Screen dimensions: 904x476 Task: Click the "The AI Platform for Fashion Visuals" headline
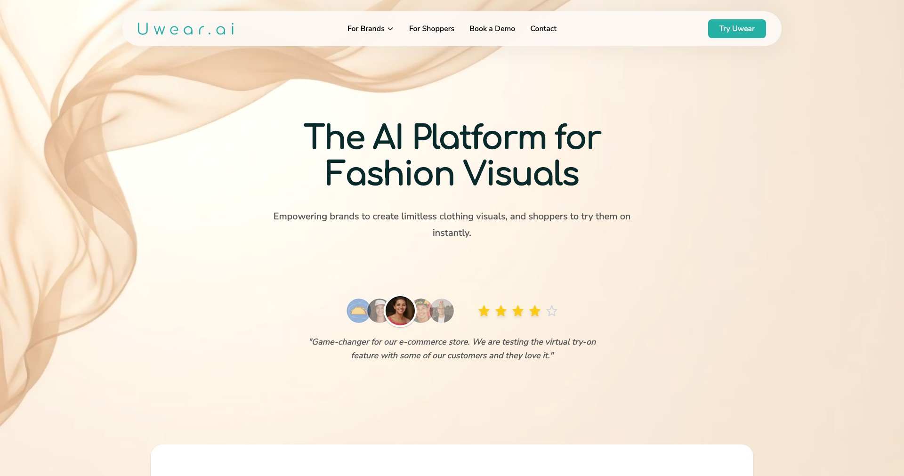[x=452, y=155]
